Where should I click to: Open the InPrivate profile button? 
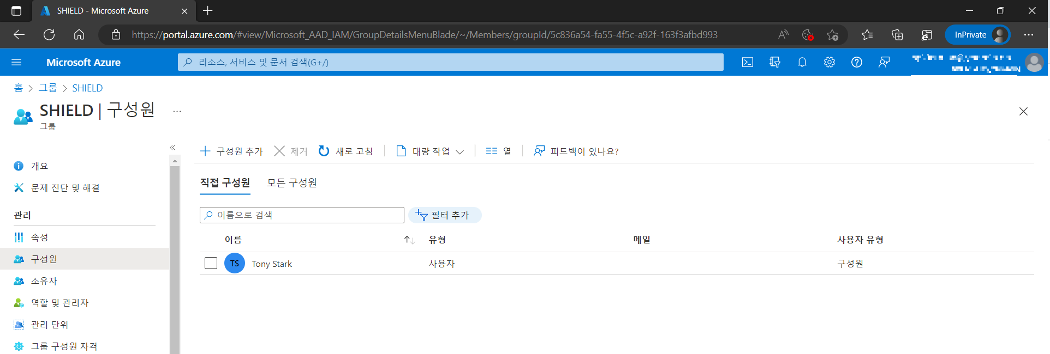(977, 35)
